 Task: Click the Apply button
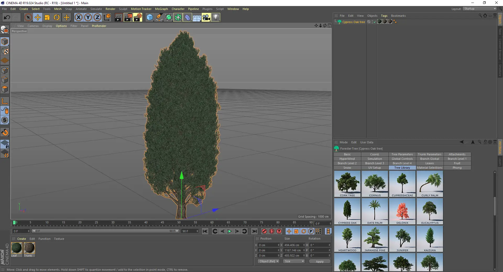320,262
